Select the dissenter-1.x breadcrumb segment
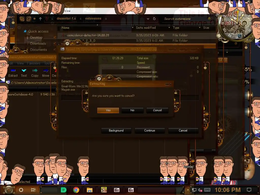260x195 pixels. pos(66,18)
